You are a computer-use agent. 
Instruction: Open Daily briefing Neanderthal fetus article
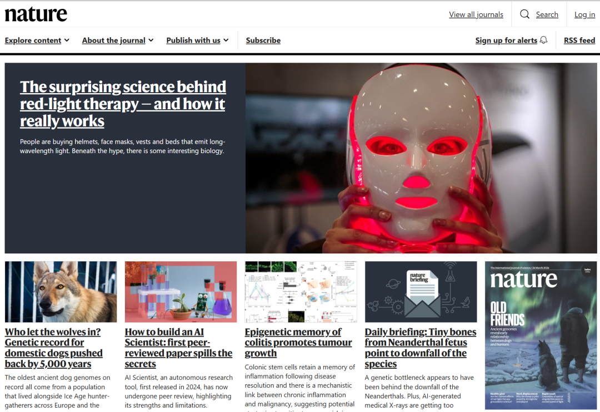click(421, 348)
